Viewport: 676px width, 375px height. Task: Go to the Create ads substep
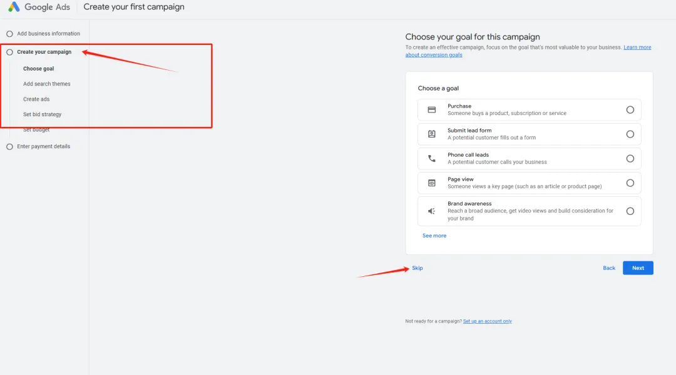36,99
